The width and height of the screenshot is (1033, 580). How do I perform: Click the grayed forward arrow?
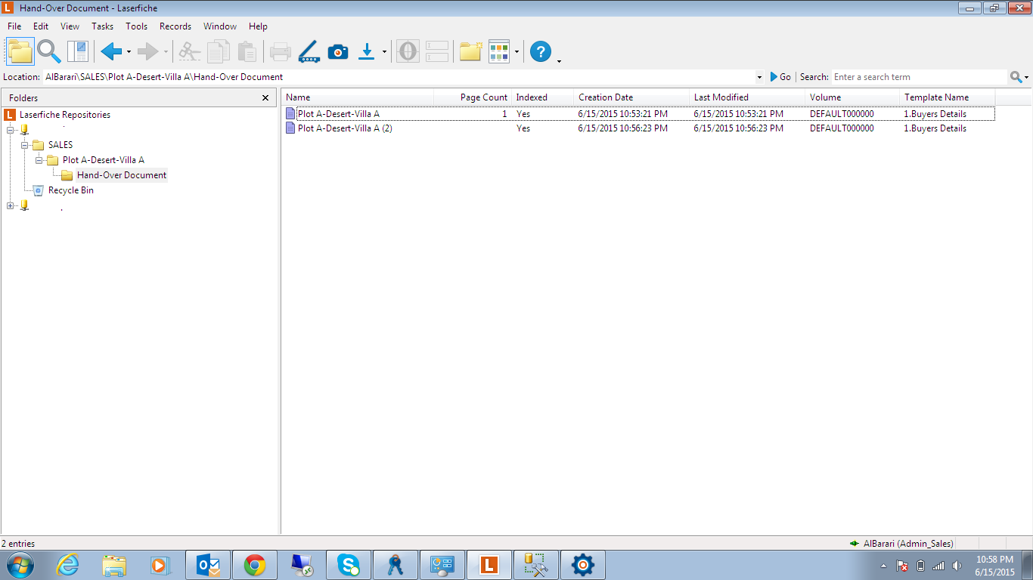click(147, 51)
